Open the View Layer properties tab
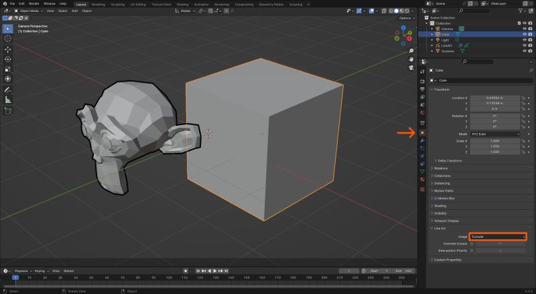The height and width of the screenshot is (294, 536). [x=422, y=97]
